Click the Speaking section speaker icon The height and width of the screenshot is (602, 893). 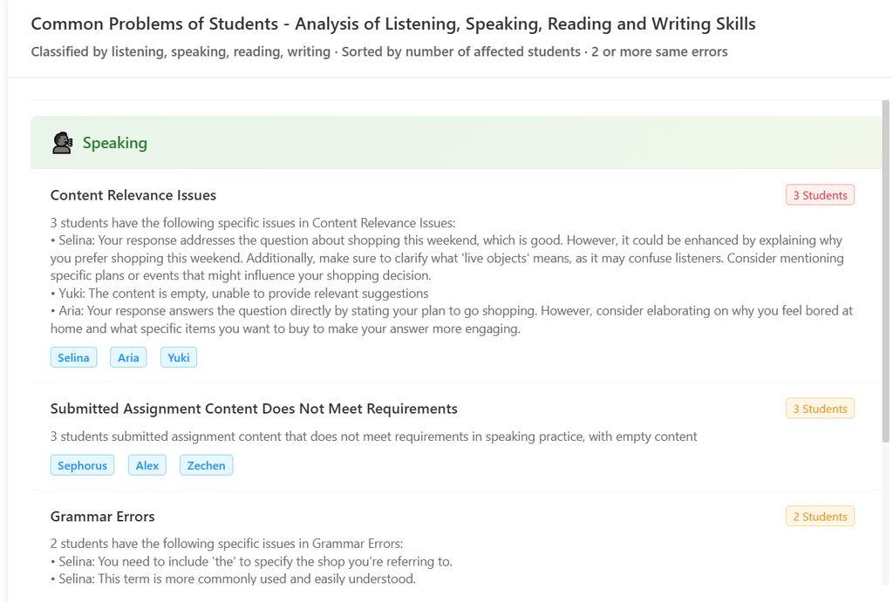click(61, 141)
